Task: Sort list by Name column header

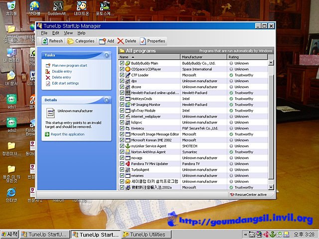Action: pyautogui.click(x=149, y=57)
